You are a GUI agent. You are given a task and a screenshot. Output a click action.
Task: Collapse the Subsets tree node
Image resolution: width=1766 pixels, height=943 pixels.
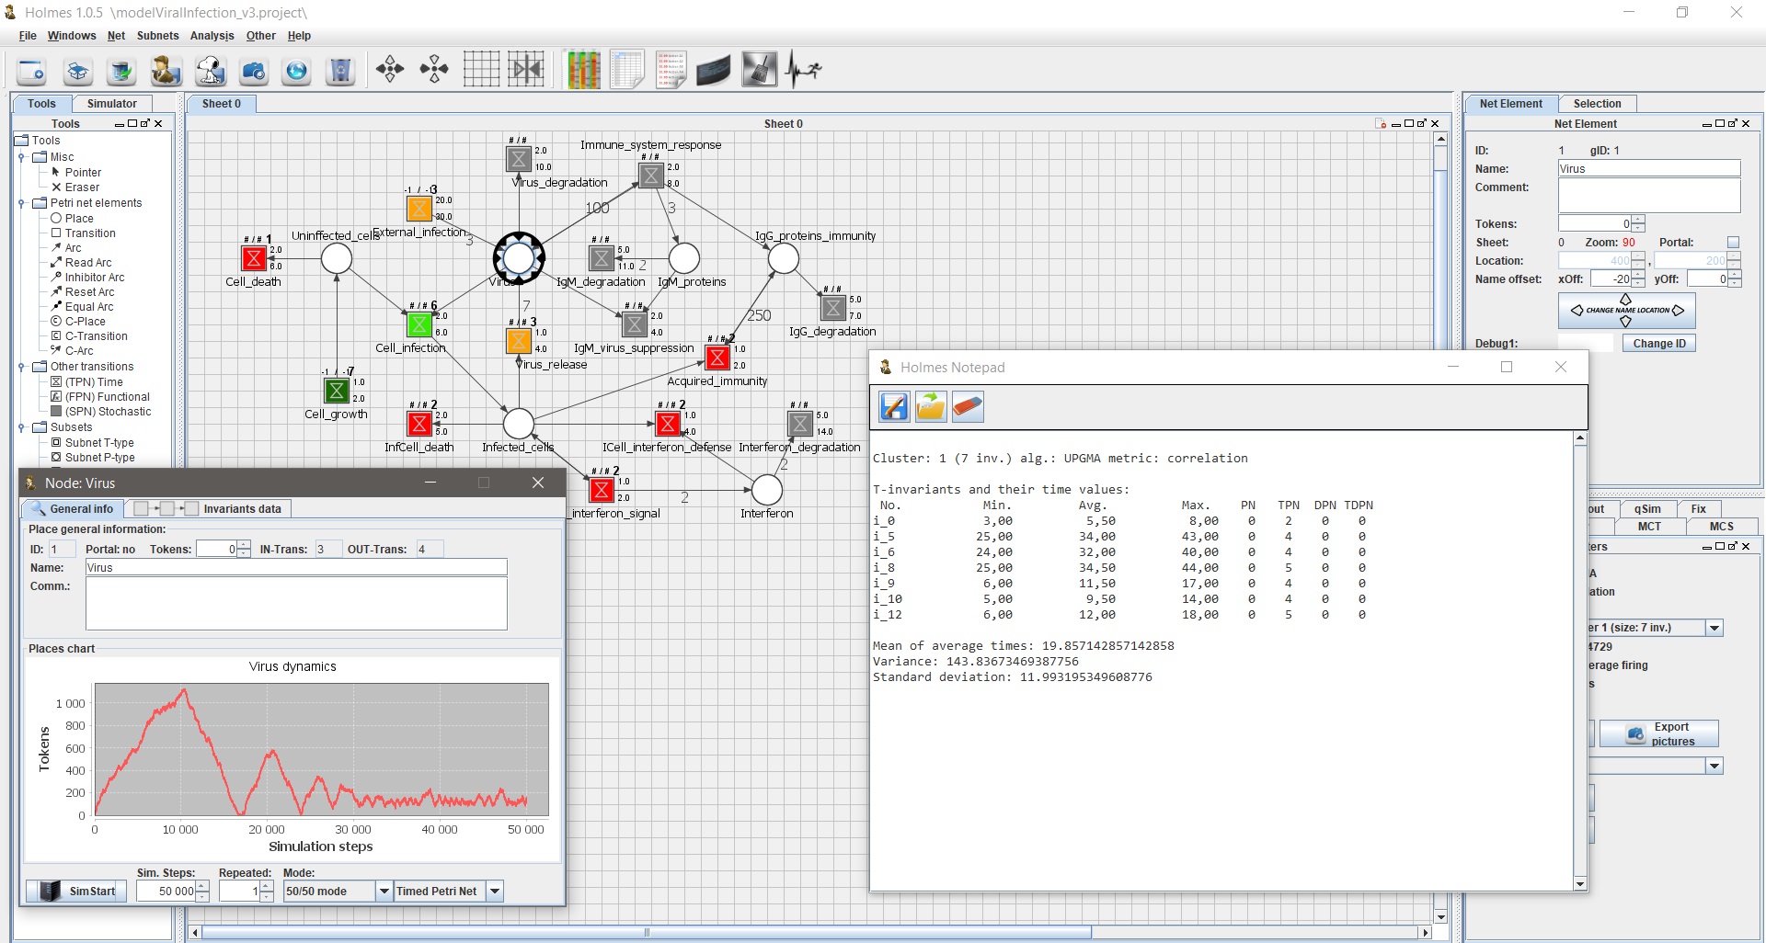(22, 427)
